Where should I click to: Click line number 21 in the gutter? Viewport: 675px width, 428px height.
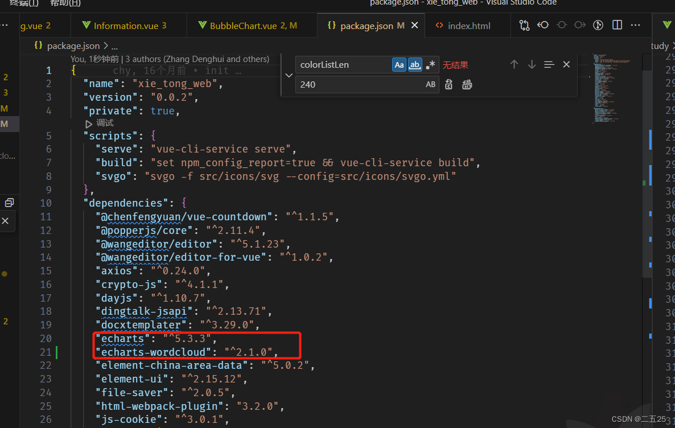(46, 353)
